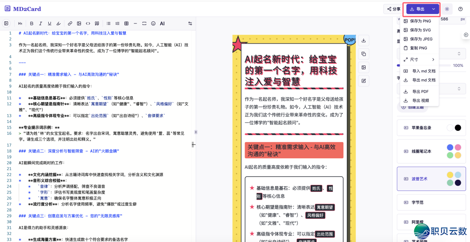Select the 线圈笔记本 theme card
470x242 pixels.
coord(431,151)
